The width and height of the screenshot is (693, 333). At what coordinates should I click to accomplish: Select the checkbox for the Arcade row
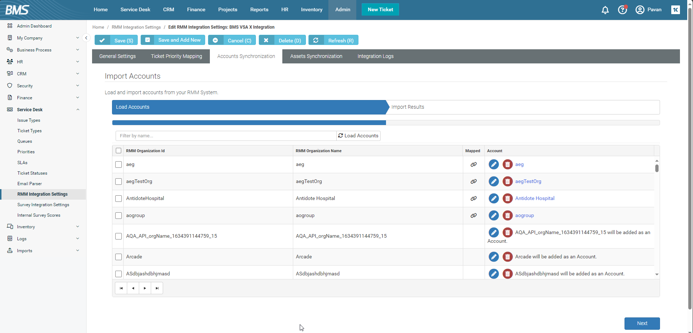119,257
